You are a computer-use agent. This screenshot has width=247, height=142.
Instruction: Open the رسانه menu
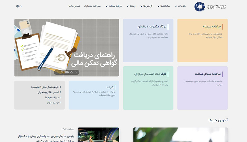point(132,6)
